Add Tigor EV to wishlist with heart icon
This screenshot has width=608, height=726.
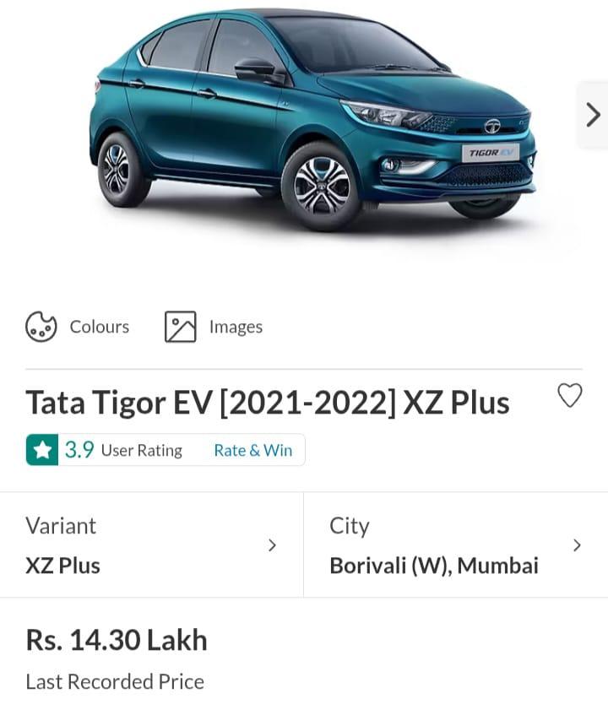[x=569, y=395]
